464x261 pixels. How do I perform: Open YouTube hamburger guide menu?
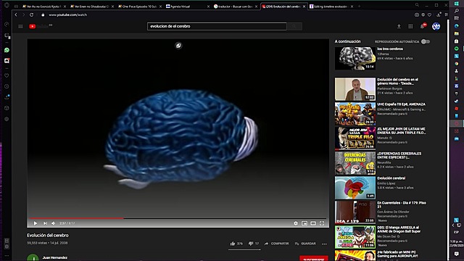tap(20, 26)
